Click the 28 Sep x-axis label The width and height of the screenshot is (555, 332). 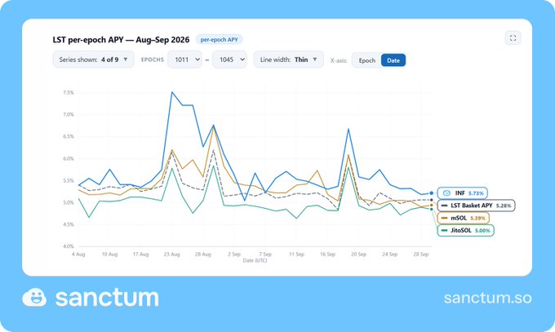[421, 255]
